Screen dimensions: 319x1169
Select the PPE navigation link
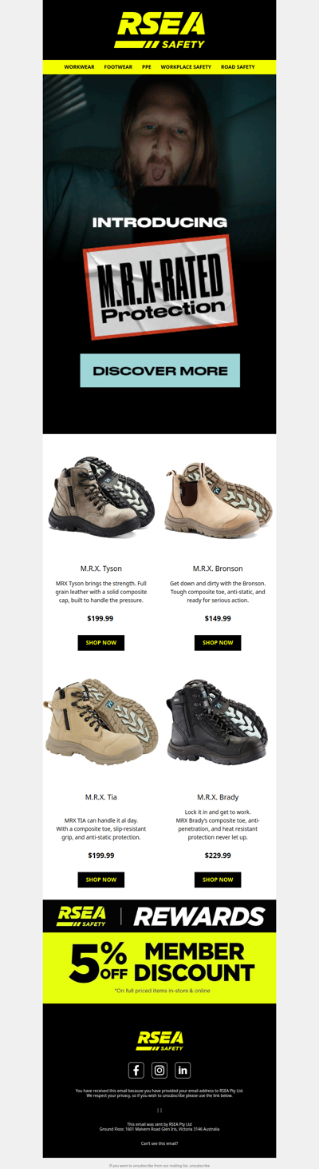(147, 67)
